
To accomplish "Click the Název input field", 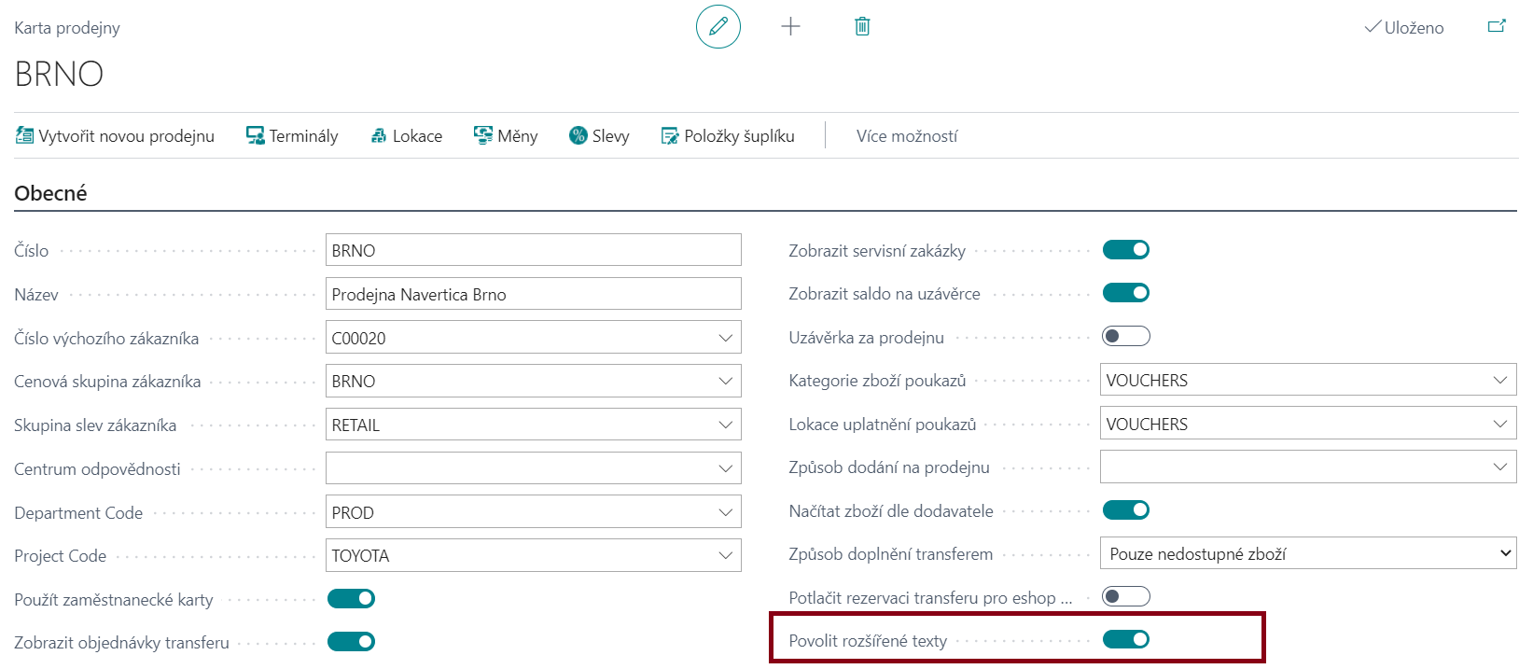I will pos(533,294).
